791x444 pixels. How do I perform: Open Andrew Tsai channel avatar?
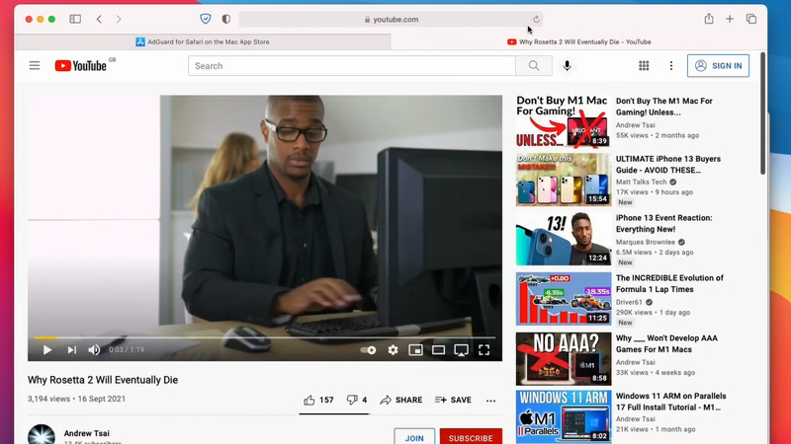42,434
